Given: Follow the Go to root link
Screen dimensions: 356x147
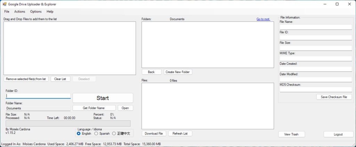Looking at the screenshot, I should click(264, 19).
